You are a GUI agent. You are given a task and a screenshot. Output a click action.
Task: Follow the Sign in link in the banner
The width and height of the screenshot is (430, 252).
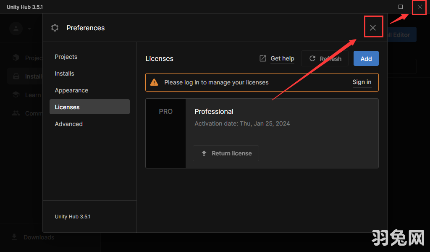click(362, 82)
